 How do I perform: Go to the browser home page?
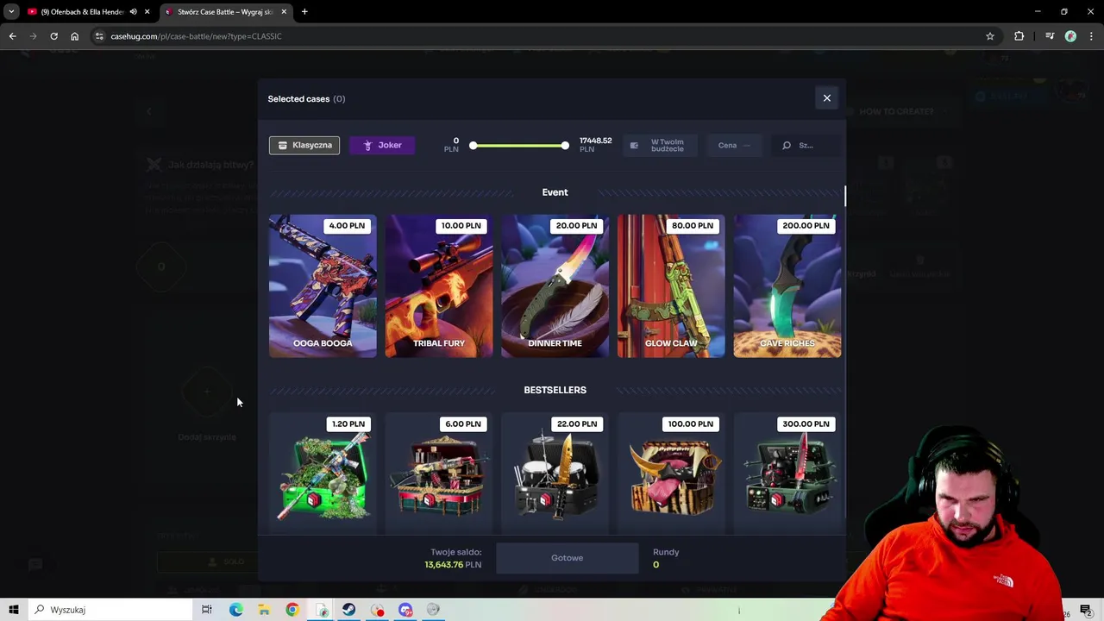[74, 36]
